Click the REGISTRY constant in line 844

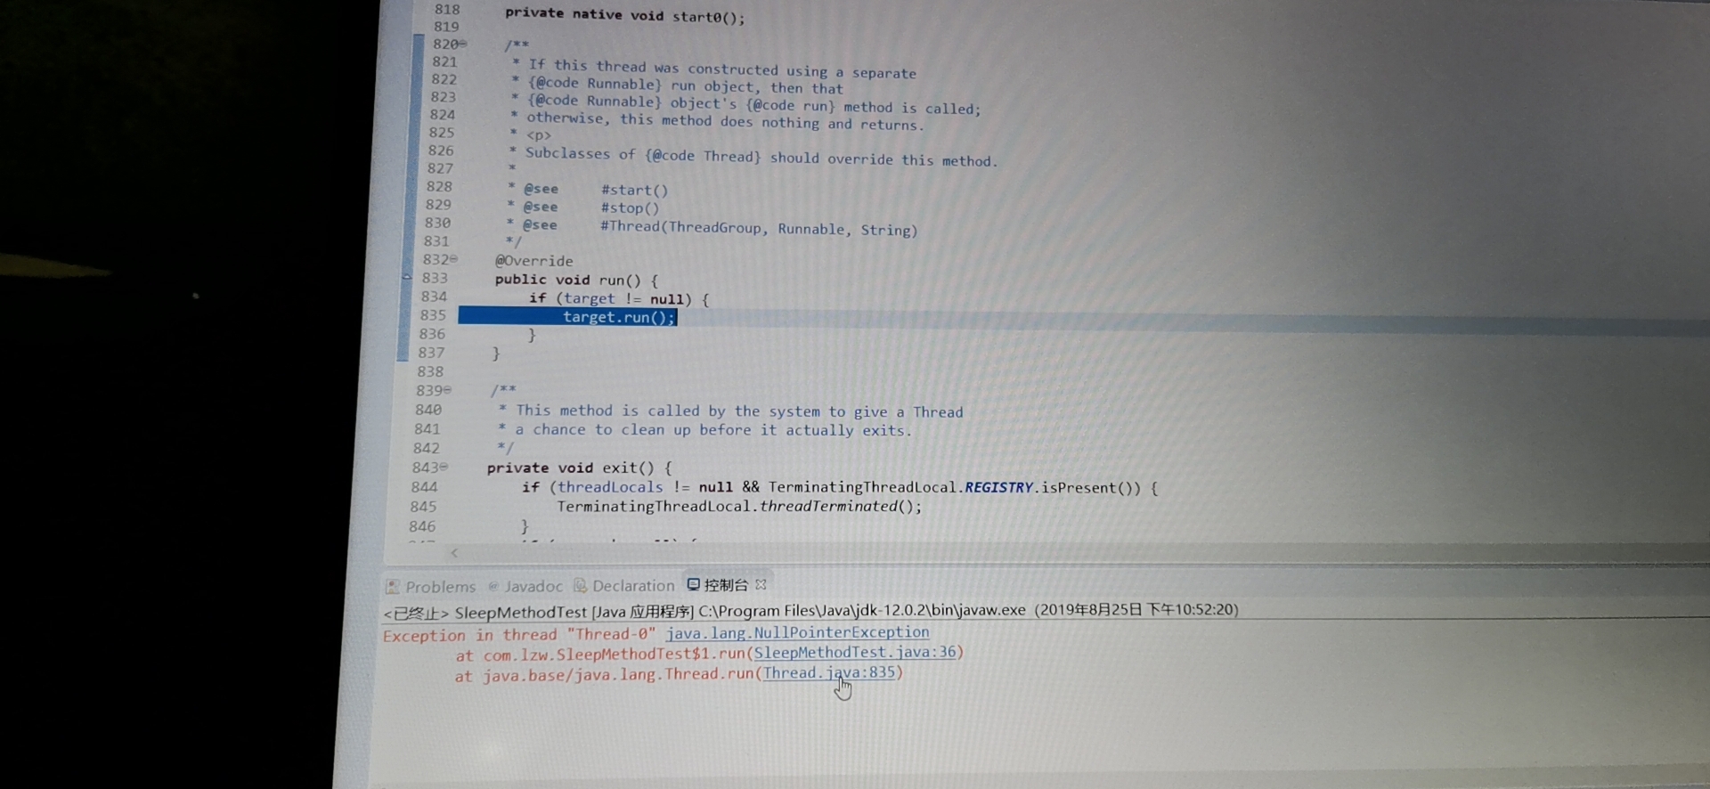998,487
